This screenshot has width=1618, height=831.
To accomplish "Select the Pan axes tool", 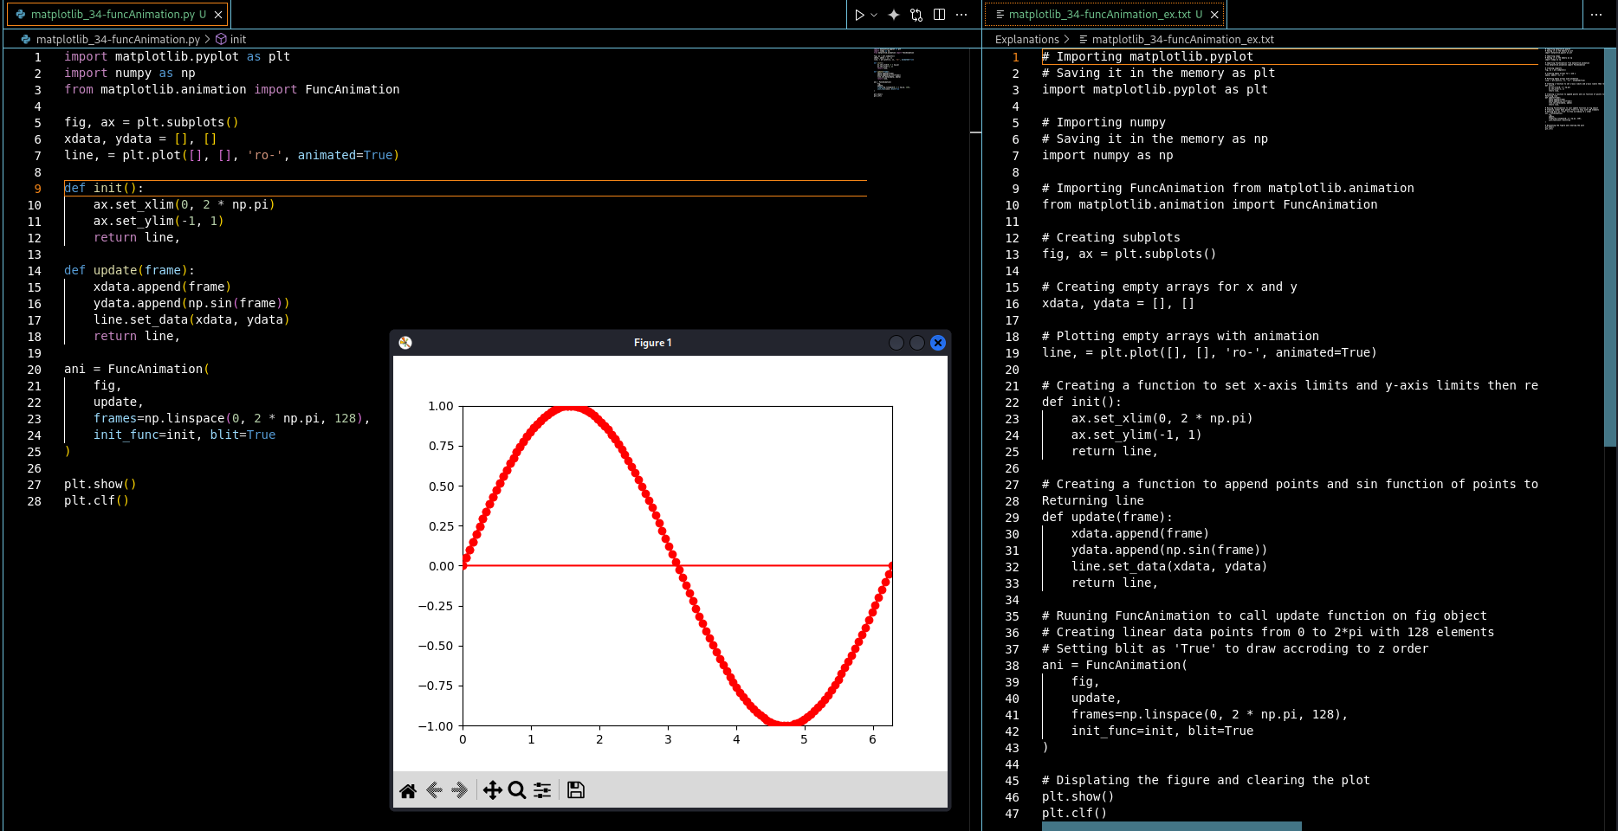I will click(492, 790).
